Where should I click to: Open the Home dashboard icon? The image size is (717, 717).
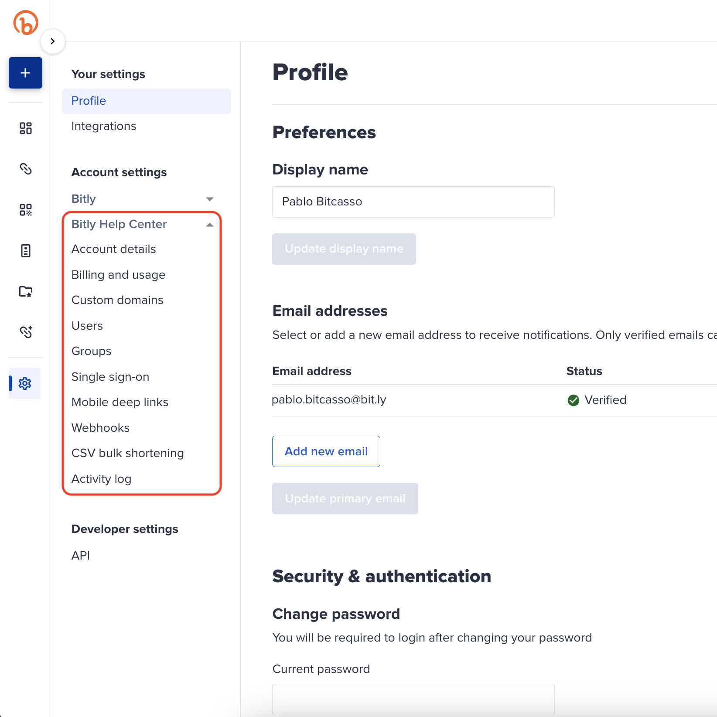[25, 128]
